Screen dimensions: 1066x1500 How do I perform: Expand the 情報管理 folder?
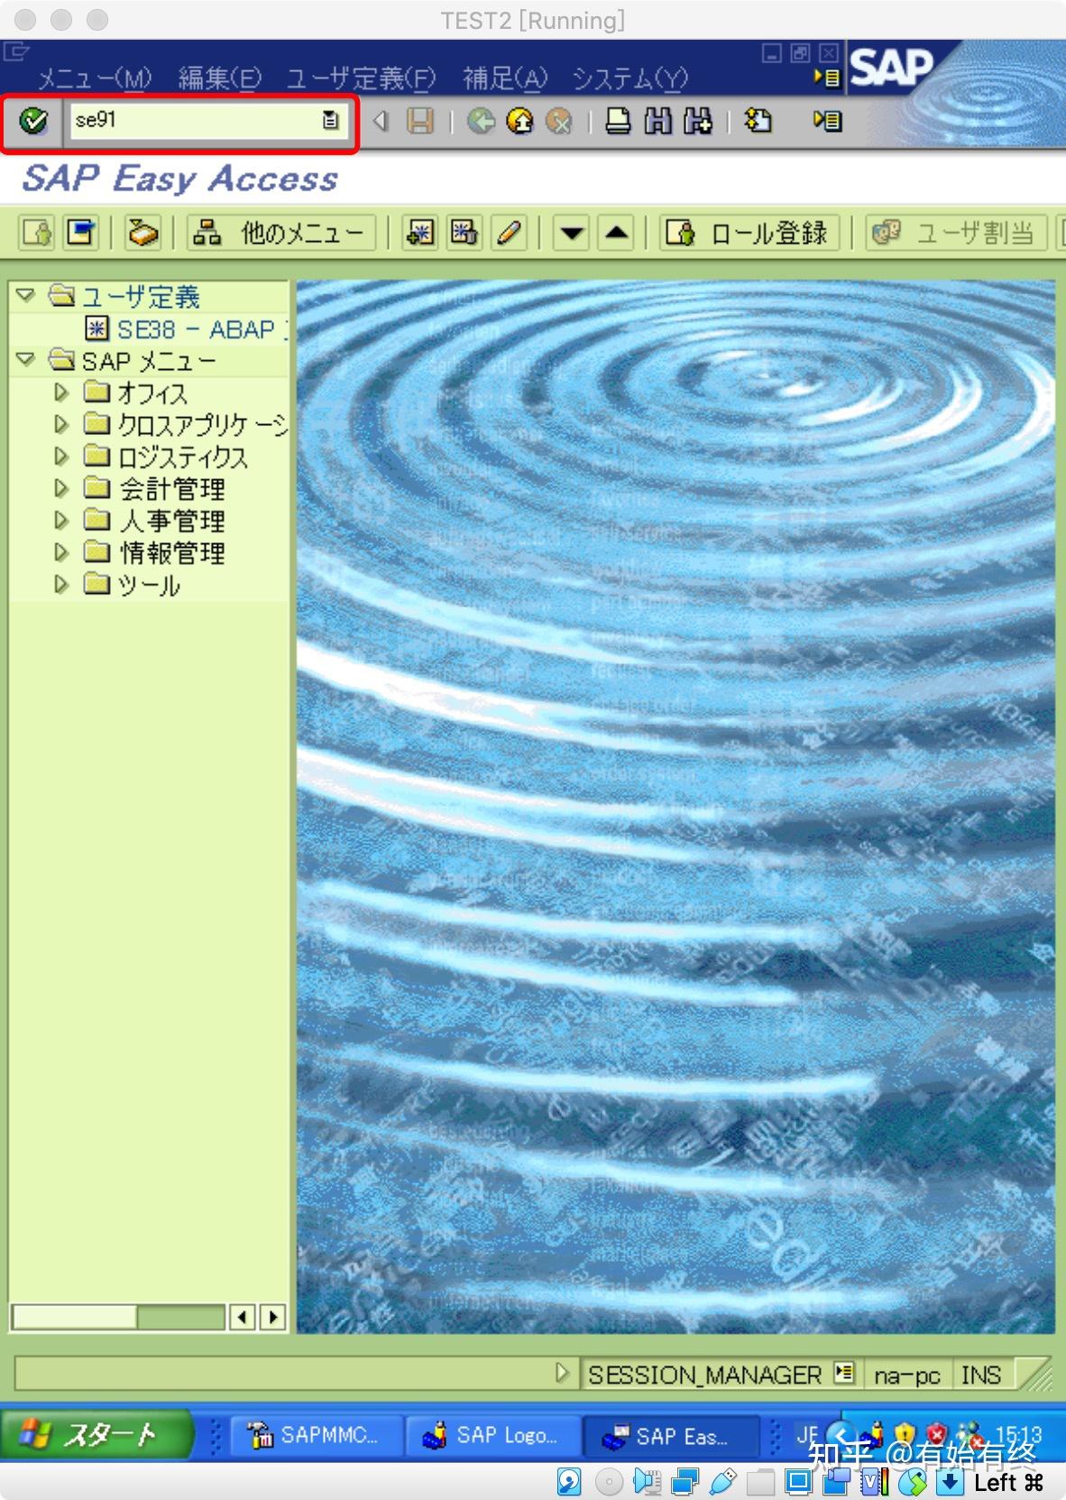coord(61,552)
